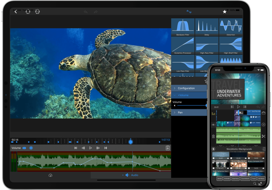Jump to the start of the clip on iPad
This screenshot has width=272, height=190.
coord(76,148)
